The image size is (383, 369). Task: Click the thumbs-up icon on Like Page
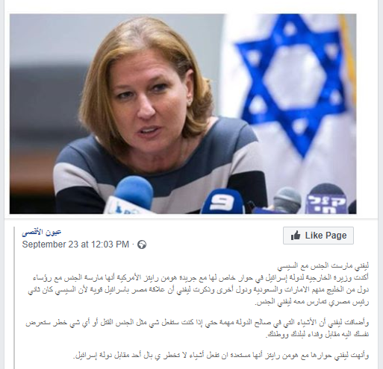click(x=296, y=235)
